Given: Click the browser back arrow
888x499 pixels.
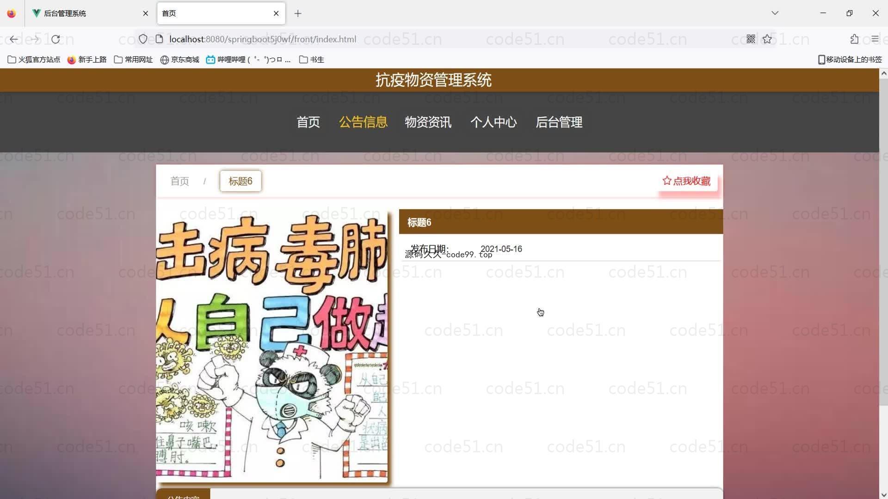Looking at the screenshot, I should [x=14, y=39].
